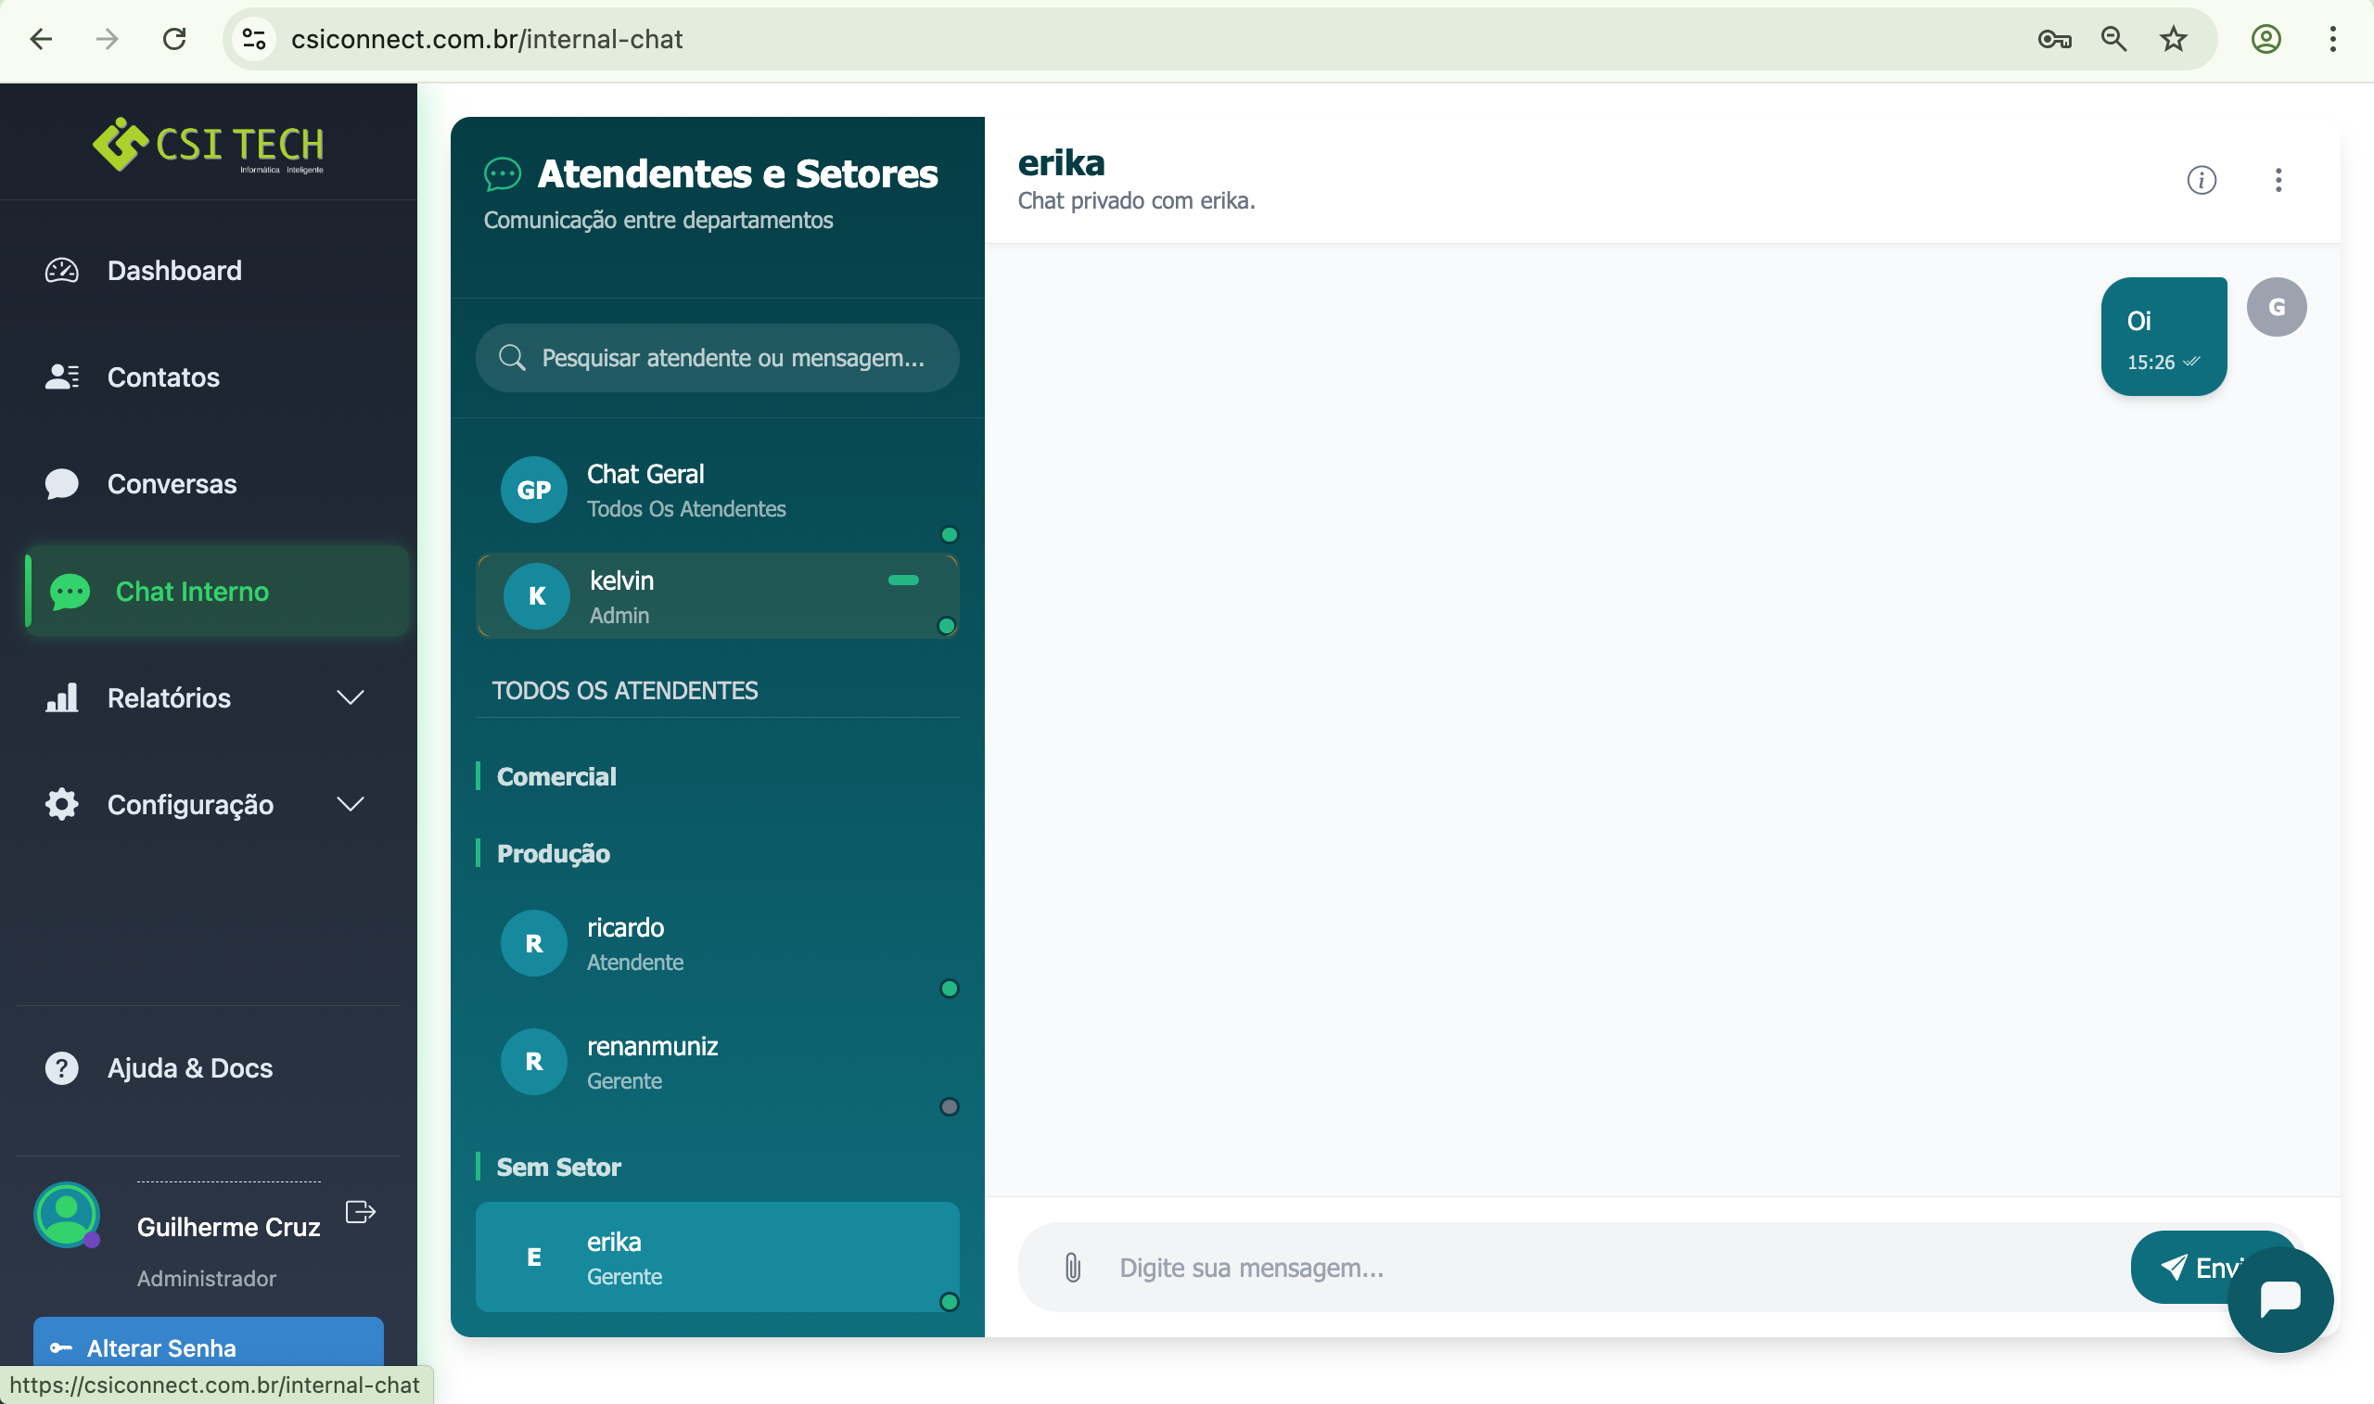Click the chat info icon
Viewport: 2374px width, 1404px height.
tap(2201, 180)
